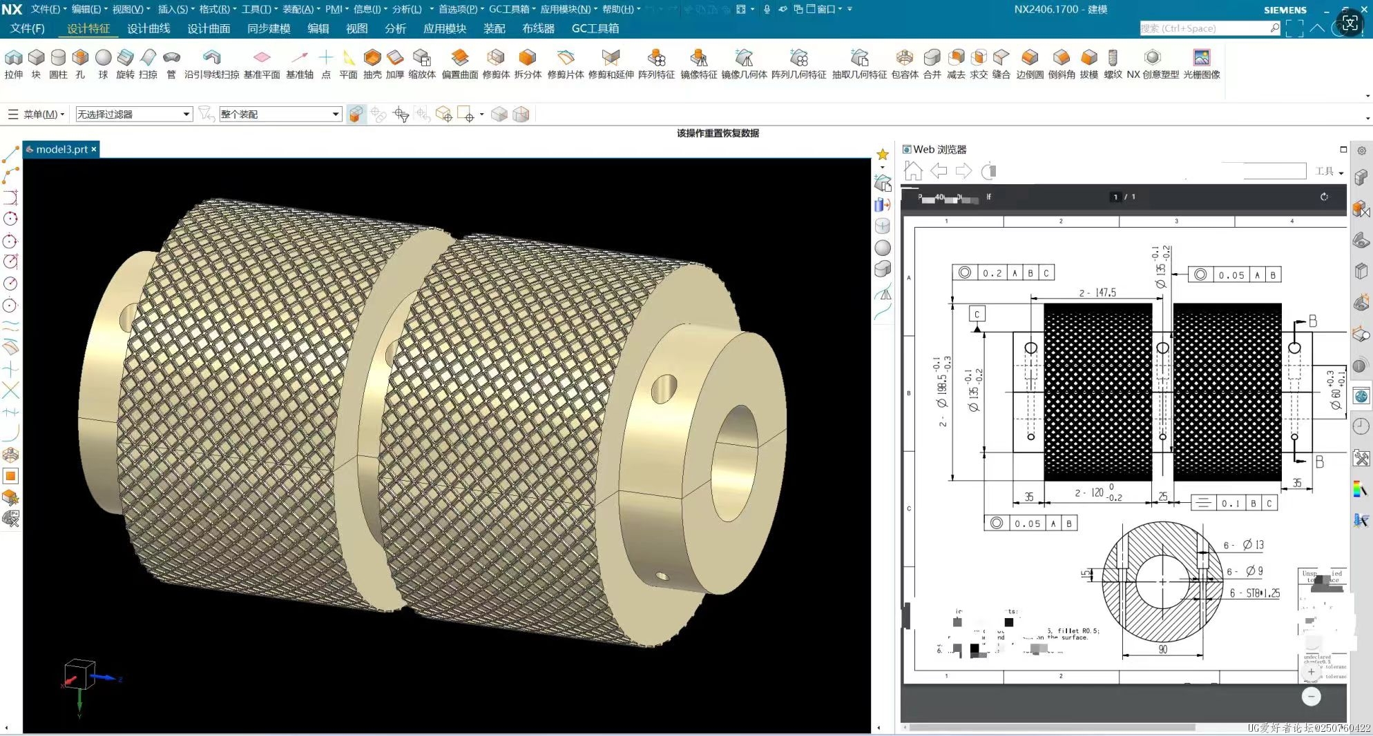Select the 修剪体 (Trim Body) tool
The width and height of the screenshot is (1373, 736).
coord(496,63)
